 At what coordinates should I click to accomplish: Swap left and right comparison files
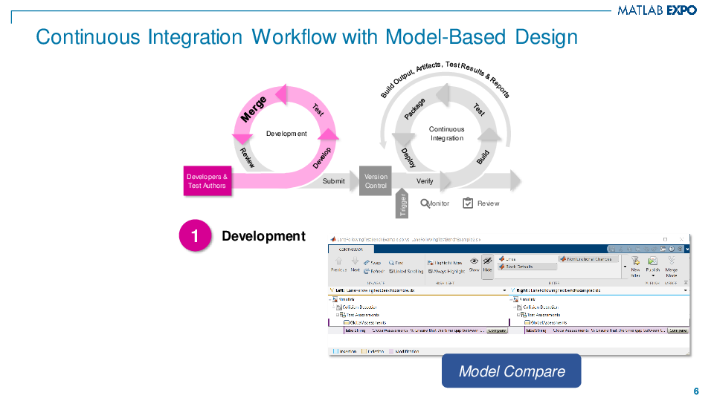coord(372,263)
